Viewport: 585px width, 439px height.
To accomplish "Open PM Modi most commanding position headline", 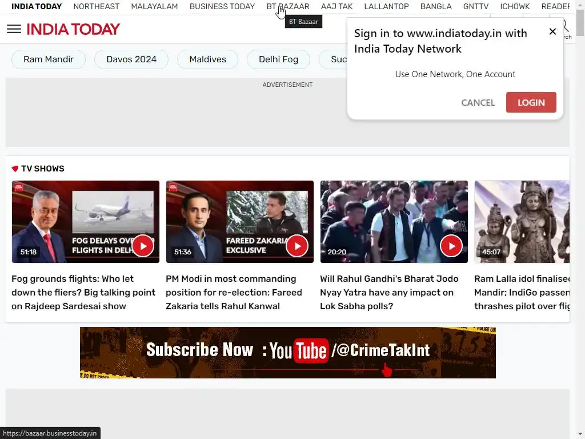I will tap(234, 292).
